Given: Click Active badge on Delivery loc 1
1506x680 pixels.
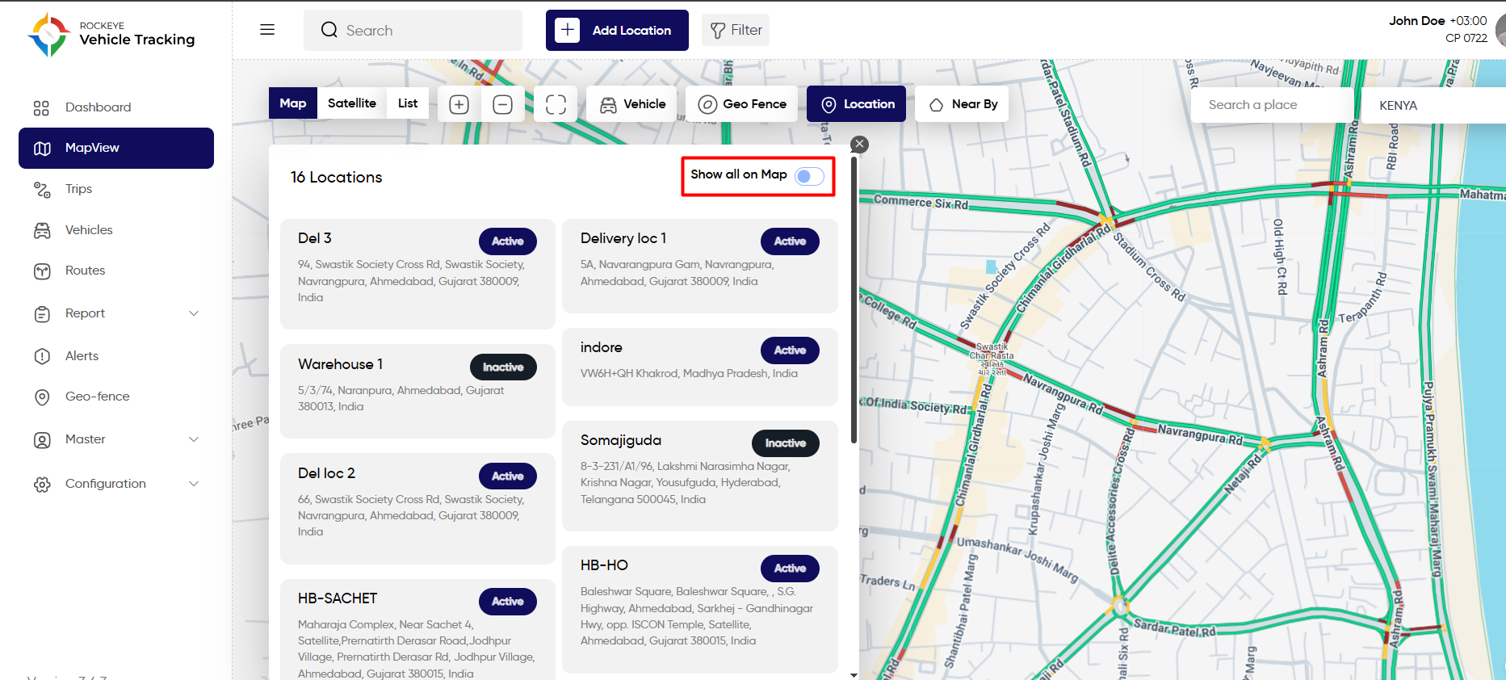Looking at the screenshot, I should (790, 241).
